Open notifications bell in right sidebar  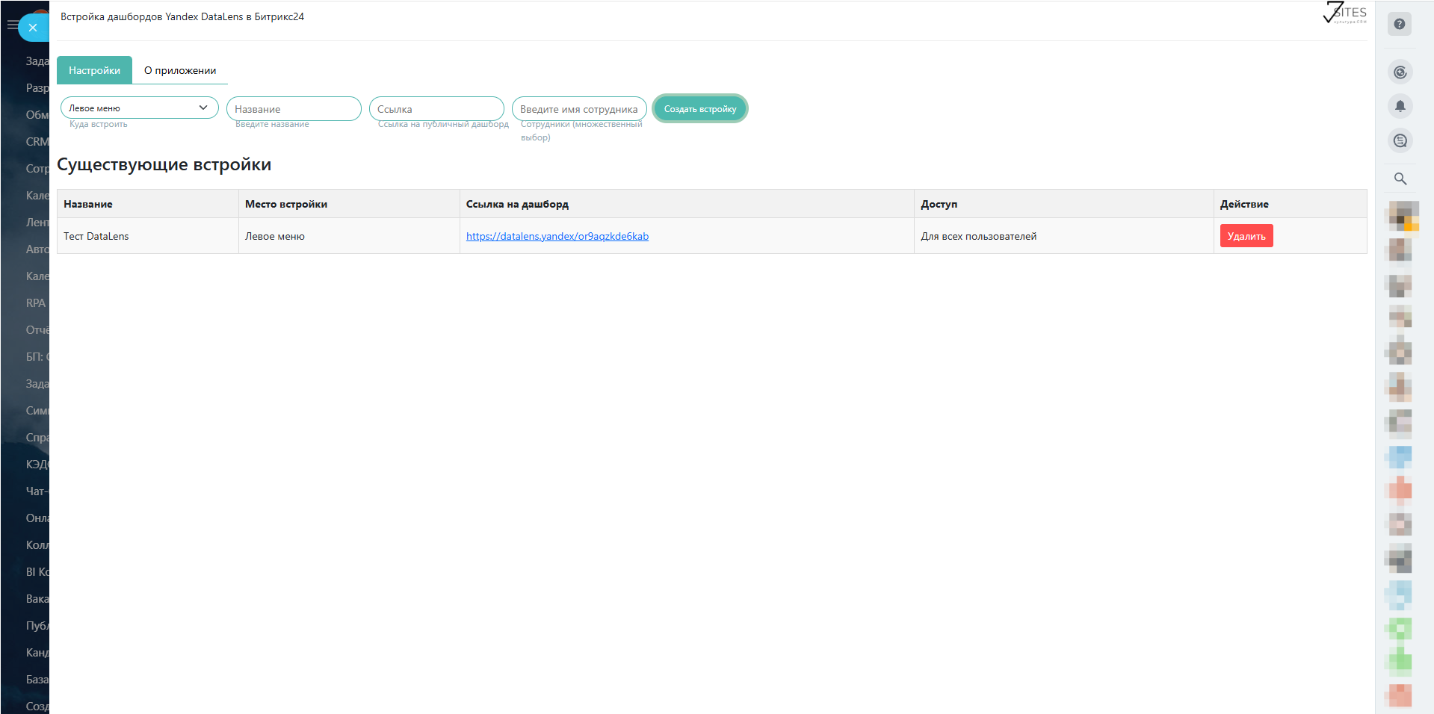click(1400, 106)
